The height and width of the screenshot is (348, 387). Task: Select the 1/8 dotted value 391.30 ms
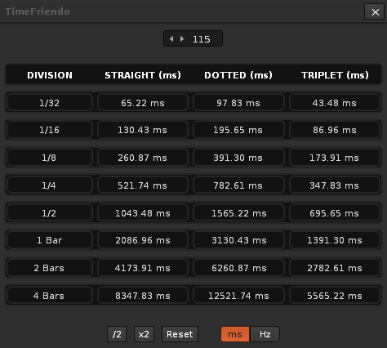(x=238, y=158)
